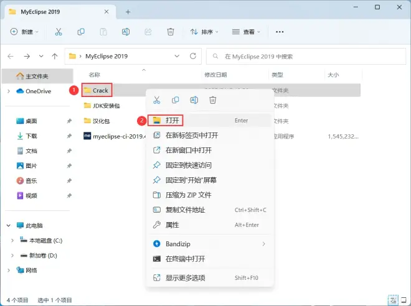Collapse 此电脑 tree node
This screenshot has height=306, width=411.
pyautogui.click(x=9, y=225)
